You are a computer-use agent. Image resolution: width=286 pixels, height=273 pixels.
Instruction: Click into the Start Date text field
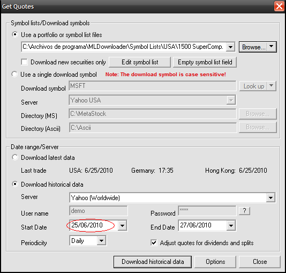pos(94,225)
